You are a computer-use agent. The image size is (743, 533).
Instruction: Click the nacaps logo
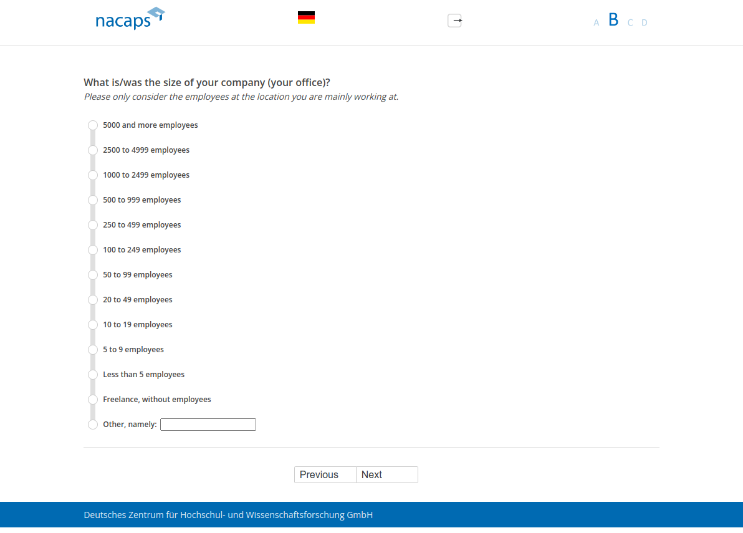pos(130,19)
